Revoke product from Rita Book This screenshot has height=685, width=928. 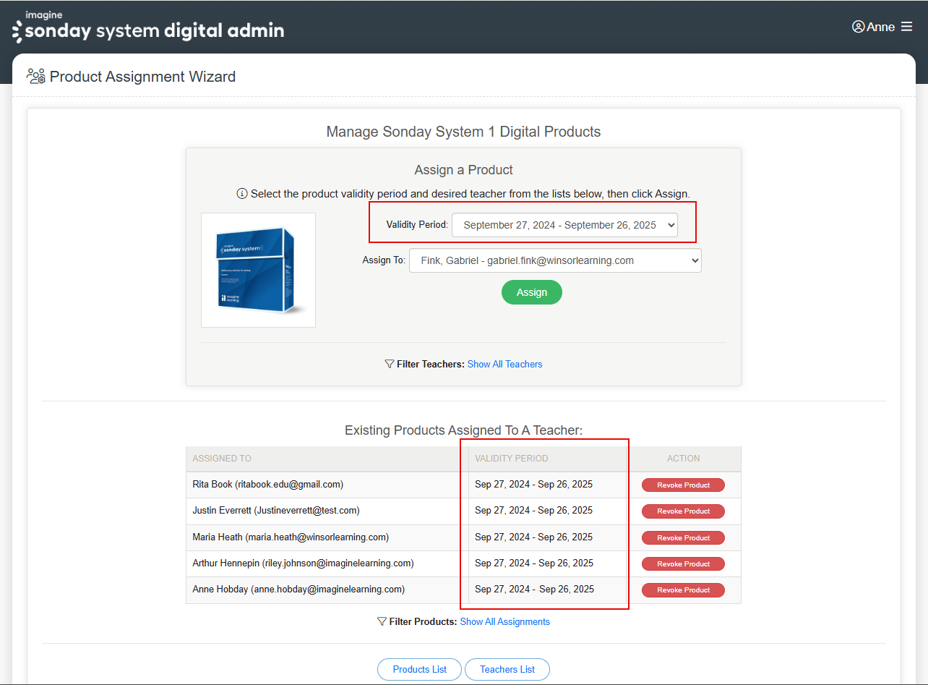click(x=683, y=485)
